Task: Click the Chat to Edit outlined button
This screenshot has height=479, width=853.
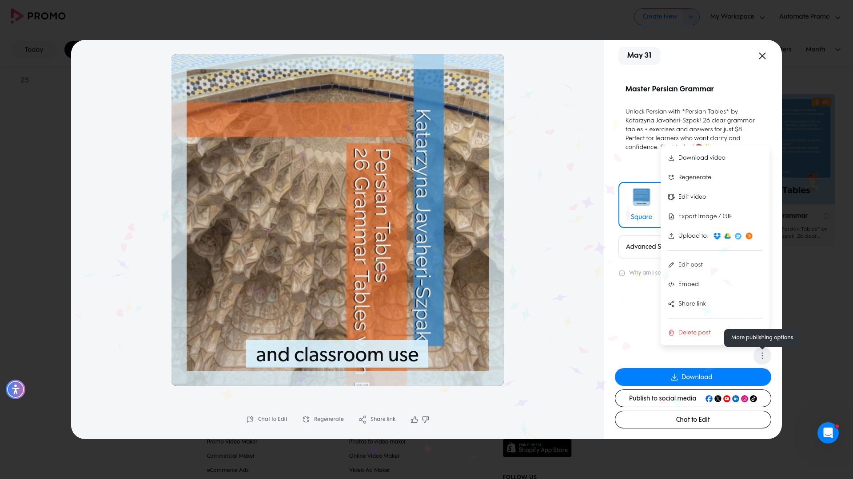Action: pos(693,420)
